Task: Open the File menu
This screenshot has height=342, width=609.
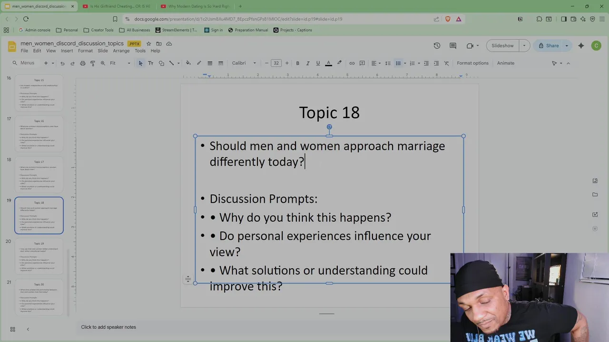Action: (x=24, y=51)
